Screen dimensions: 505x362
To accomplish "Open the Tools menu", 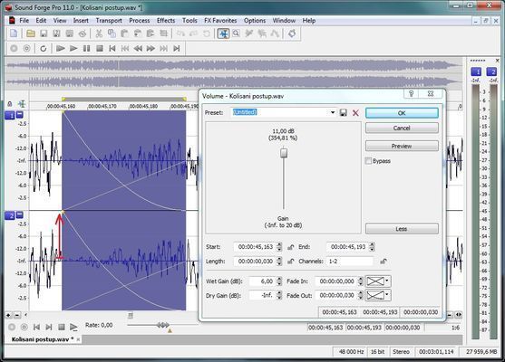I will tap(189, 21).
